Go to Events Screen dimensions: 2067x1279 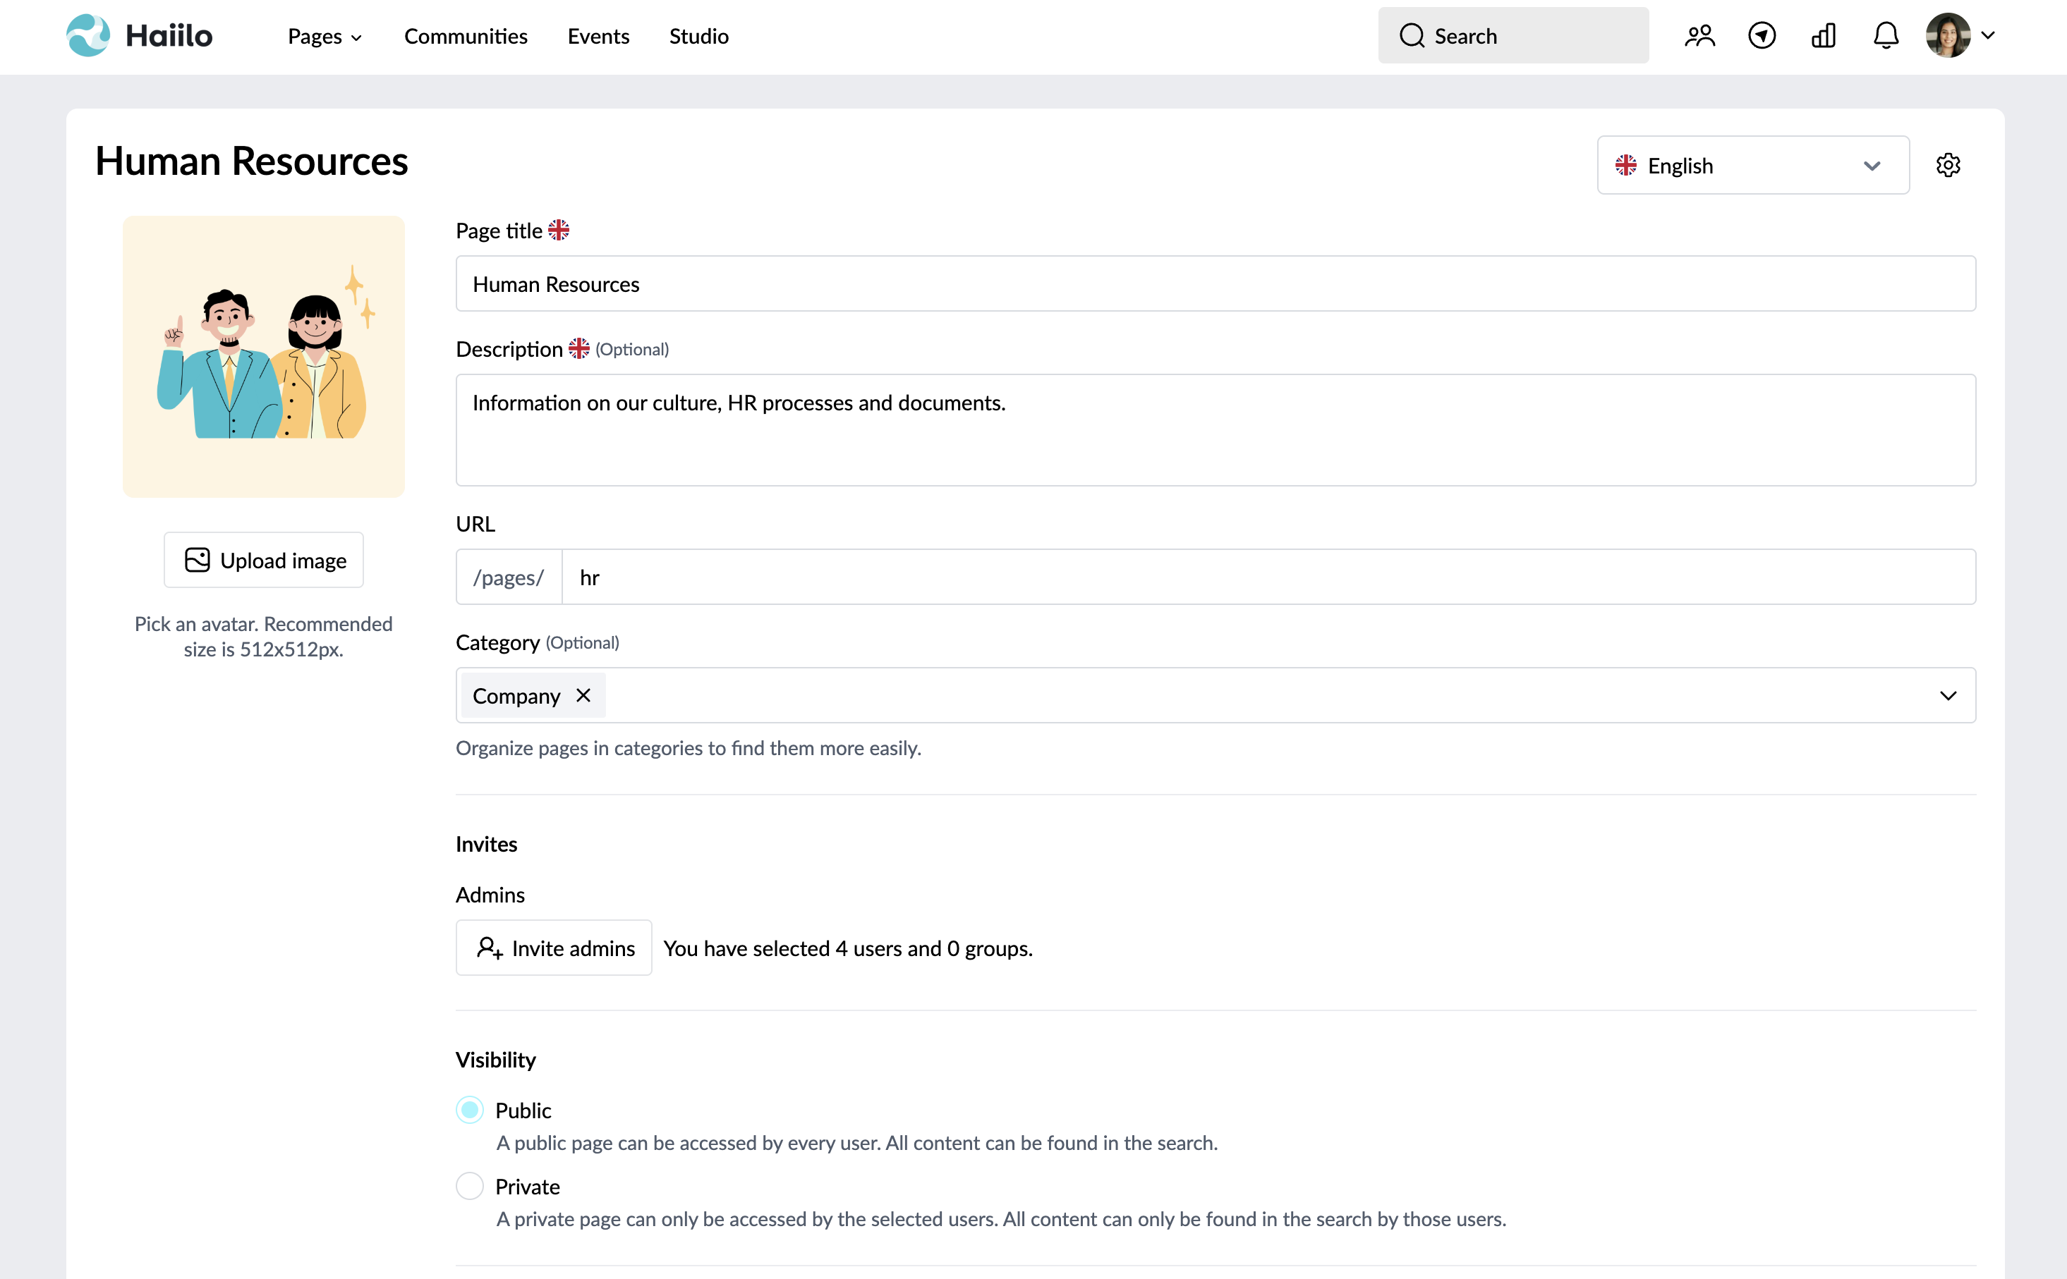(598, 37)
